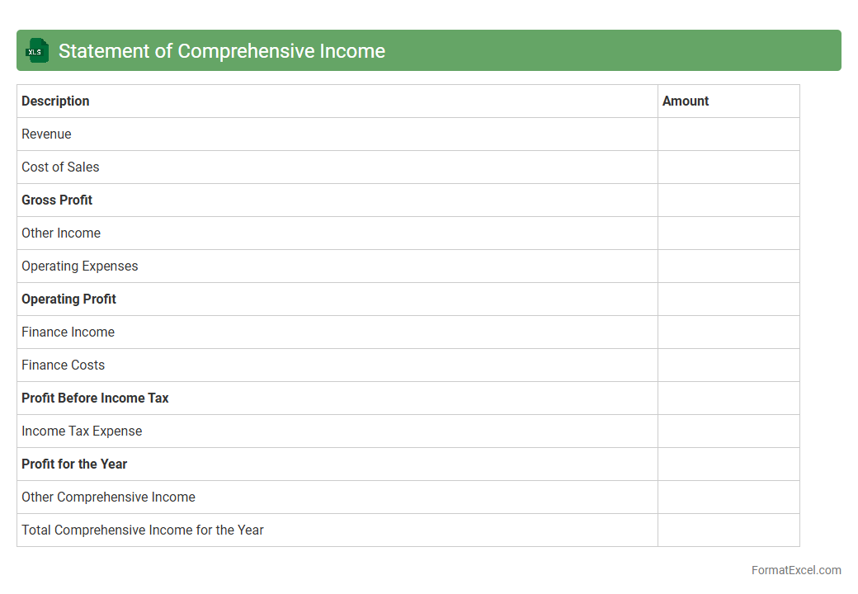Click the Income Tax Expense amount cell
The height and width of the screenshot is (594, 858).
pyautogui.click(x=728, y=431)
